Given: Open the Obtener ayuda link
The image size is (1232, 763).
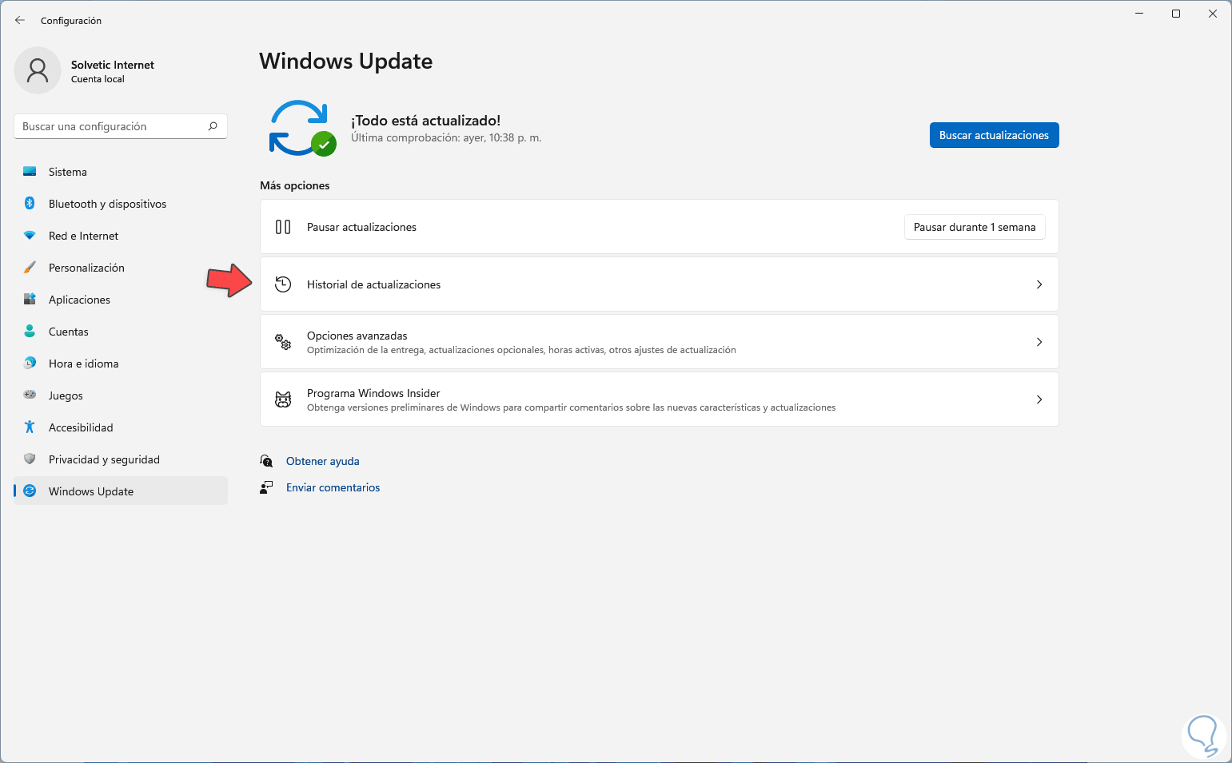Looking at the screenshot, I should click(x=323, y=461).
